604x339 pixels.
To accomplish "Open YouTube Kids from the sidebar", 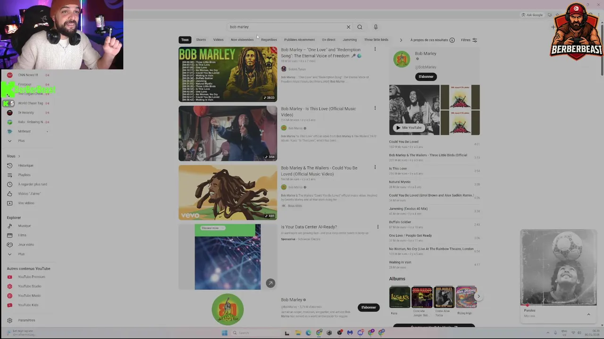I will (28, 305).
